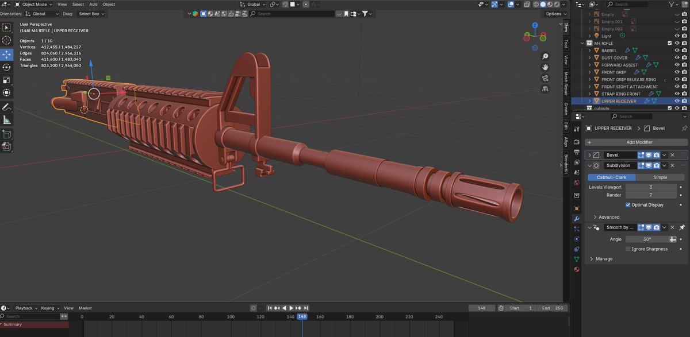Click the viewport zoom magnifier icon
This screenshot has width=690, height=337.
click(x=545, y=56)
